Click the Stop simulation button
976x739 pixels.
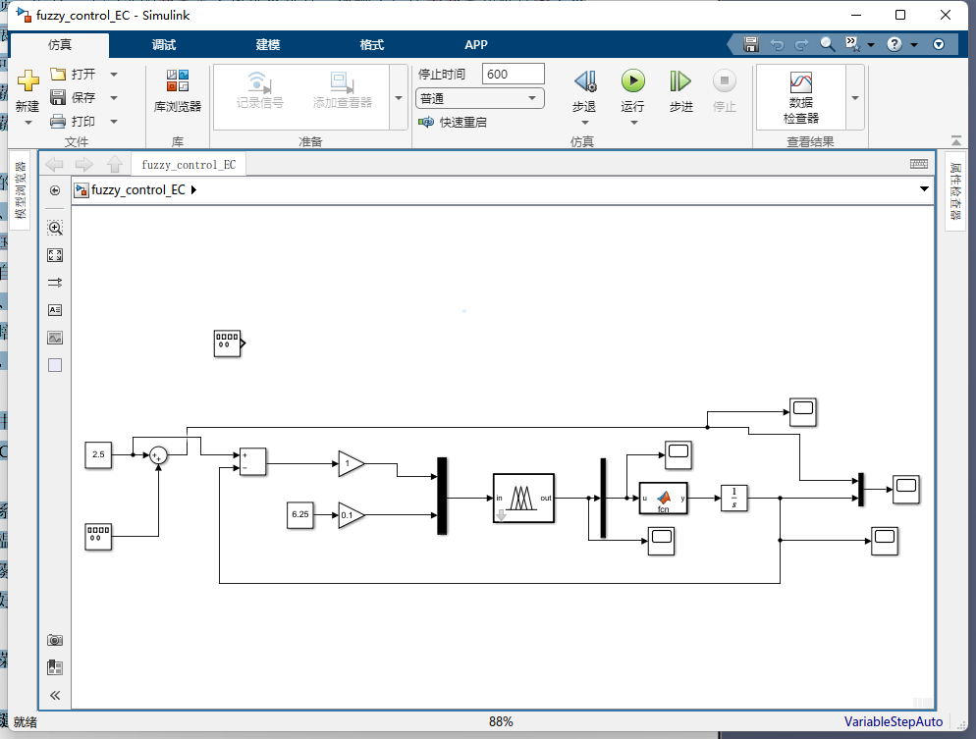pyautogui.click(x=724, y=80)
